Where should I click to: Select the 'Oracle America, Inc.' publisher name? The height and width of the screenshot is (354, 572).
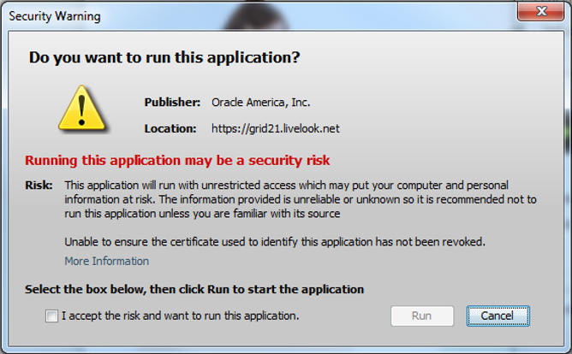click(x=261, y=103)
